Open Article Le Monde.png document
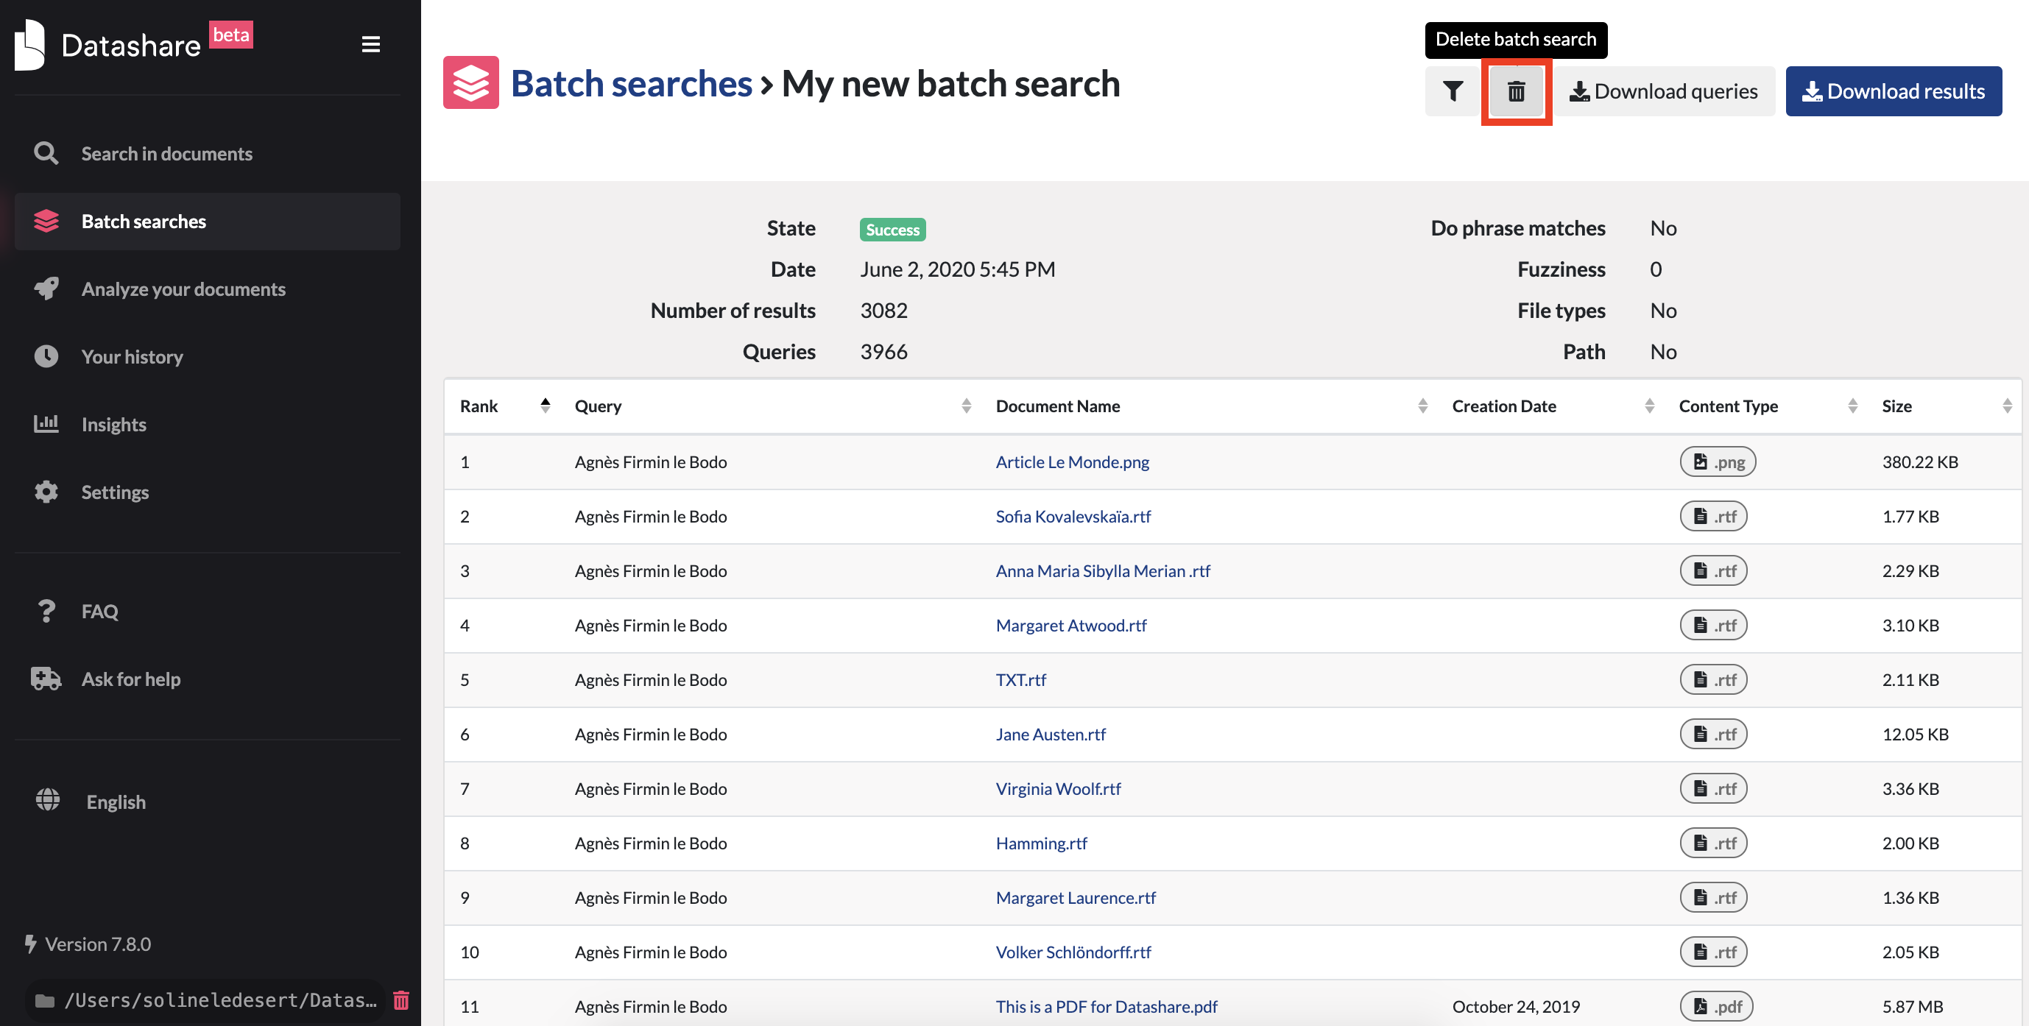2029x1026 pixels. point(1071,461)
